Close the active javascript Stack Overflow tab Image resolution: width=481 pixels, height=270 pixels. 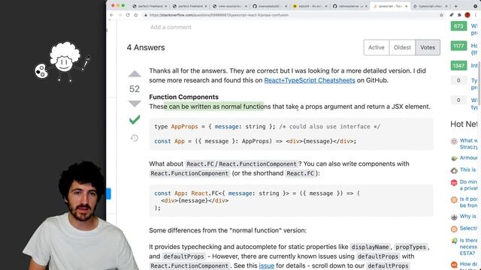tap(406, 6)
